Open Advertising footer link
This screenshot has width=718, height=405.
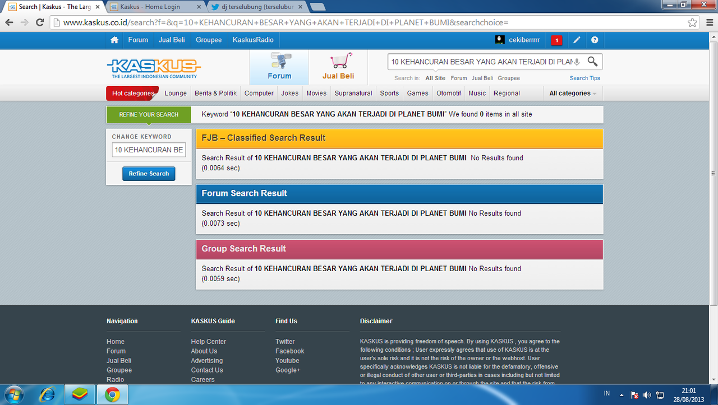[x=207, y=361]
